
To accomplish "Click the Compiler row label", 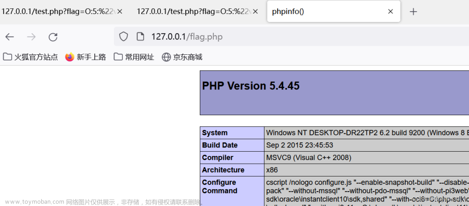I will tap(218, 158).
